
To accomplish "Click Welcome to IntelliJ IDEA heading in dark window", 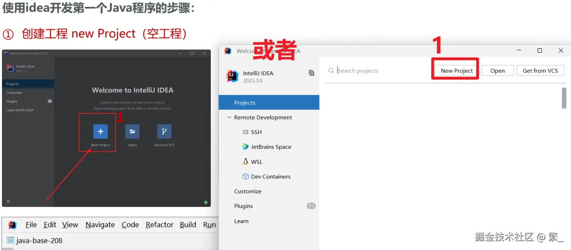I will [132, 90].
